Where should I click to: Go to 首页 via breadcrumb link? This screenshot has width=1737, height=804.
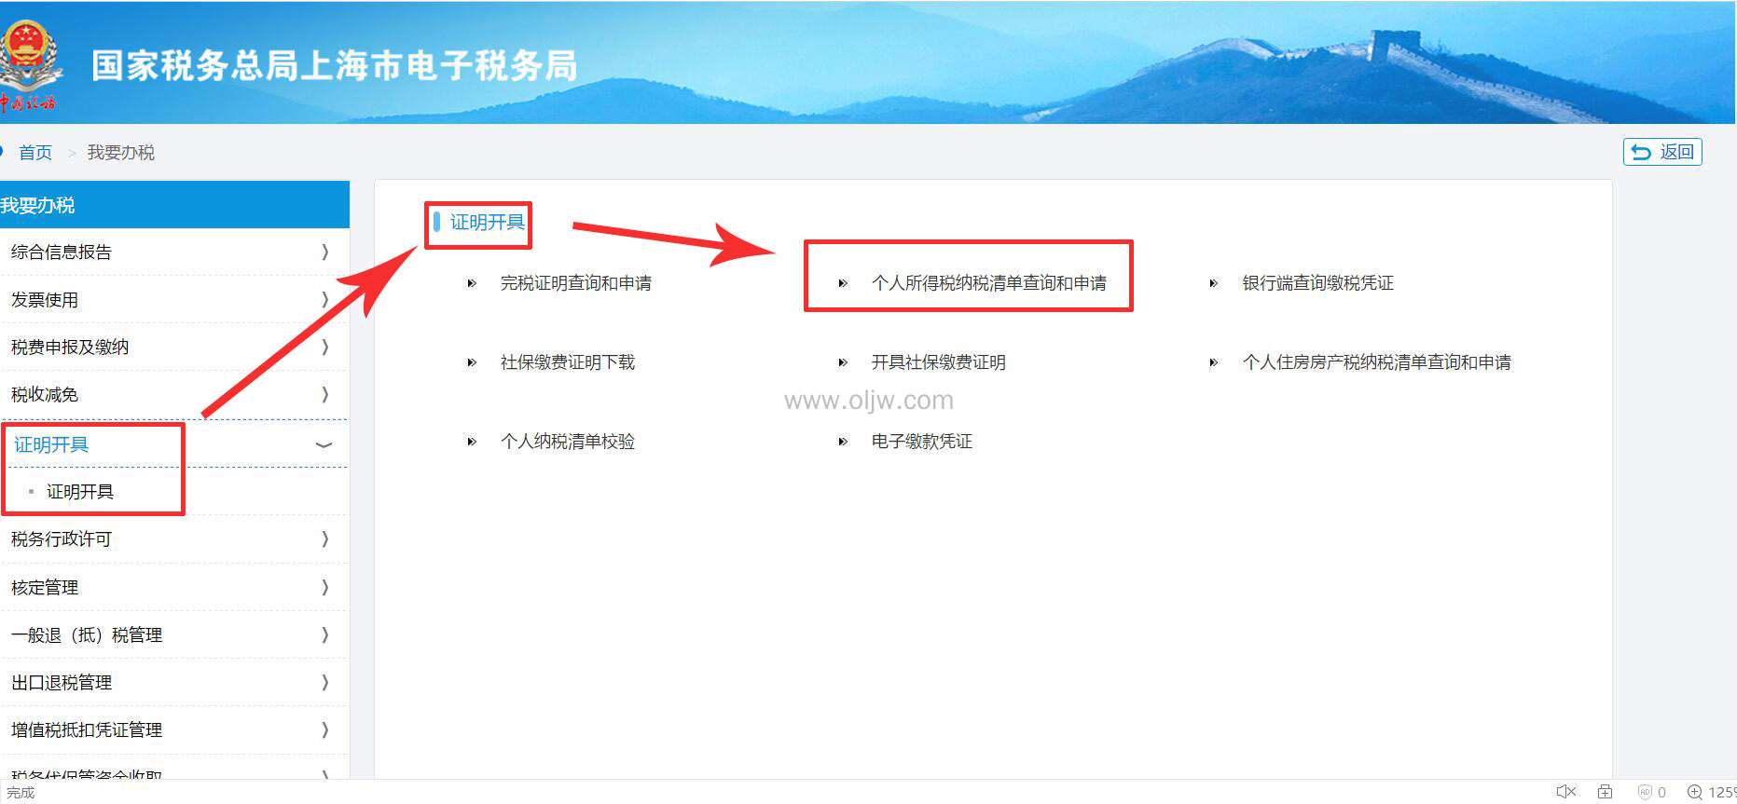click(35, 152)
